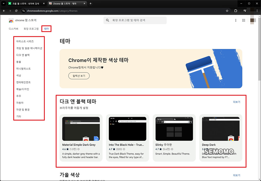Screen dimensions: 261x181
Task: Open 자연 및 풍경 category
Action: tap(23, 110)
